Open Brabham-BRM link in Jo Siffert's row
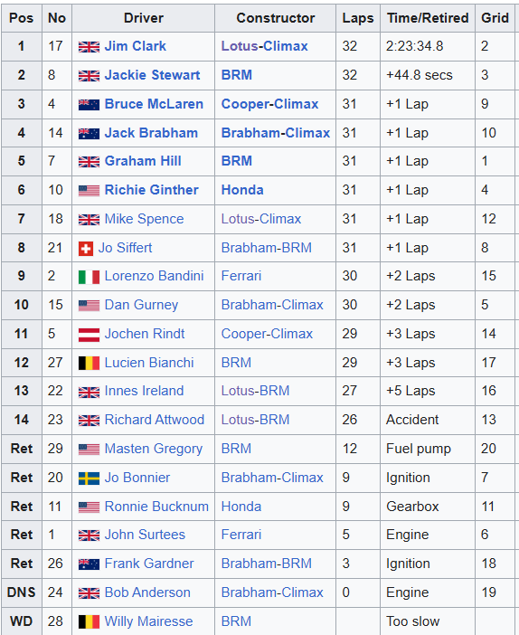 point(267,248)
